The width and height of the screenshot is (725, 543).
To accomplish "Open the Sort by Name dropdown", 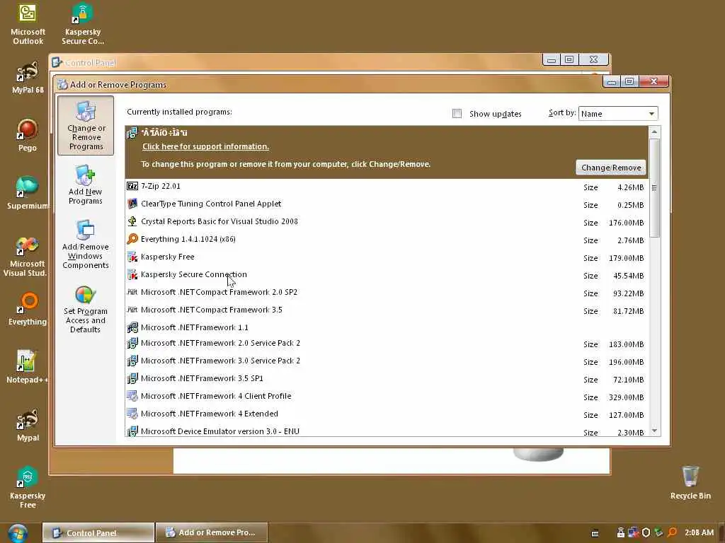I will pos(617,114).
